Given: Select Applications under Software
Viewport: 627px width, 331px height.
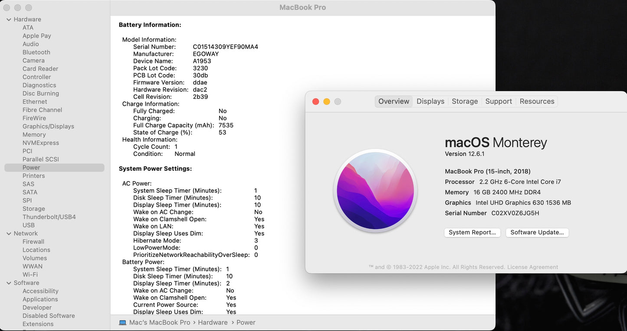Looking at the screenshot, I should coord(40,299).
